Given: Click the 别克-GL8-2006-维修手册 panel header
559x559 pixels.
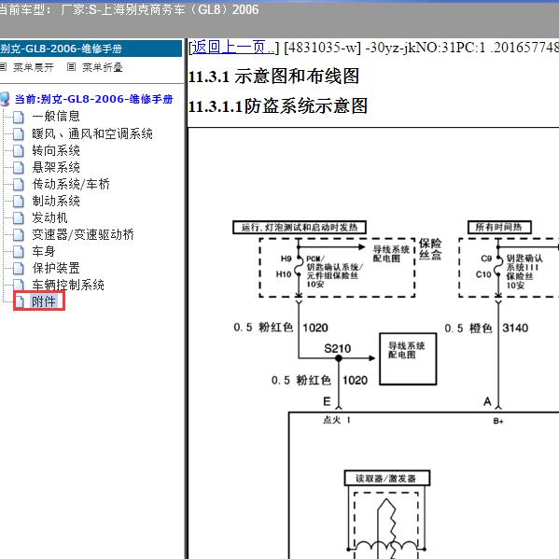Looking at the screenshot, I should pos(91,49).
